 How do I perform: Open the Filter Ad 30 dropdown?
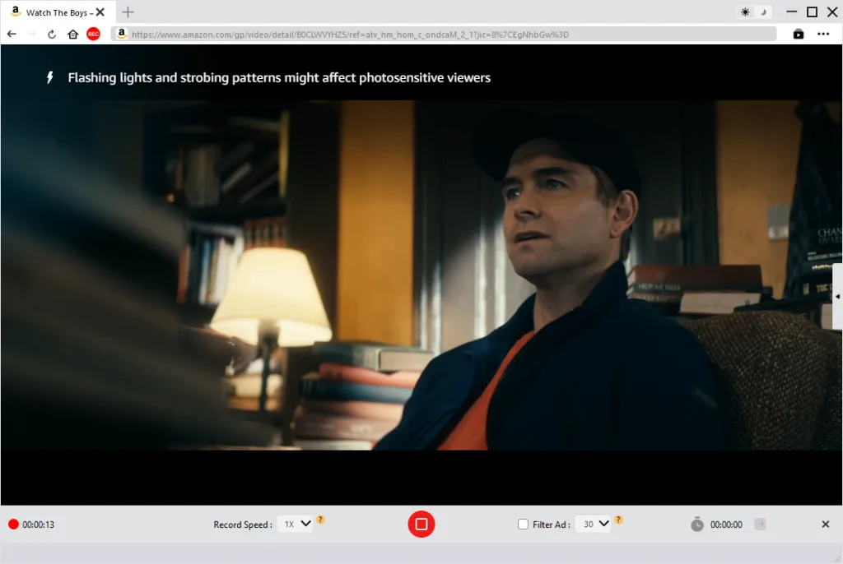(x=593, y=524)
